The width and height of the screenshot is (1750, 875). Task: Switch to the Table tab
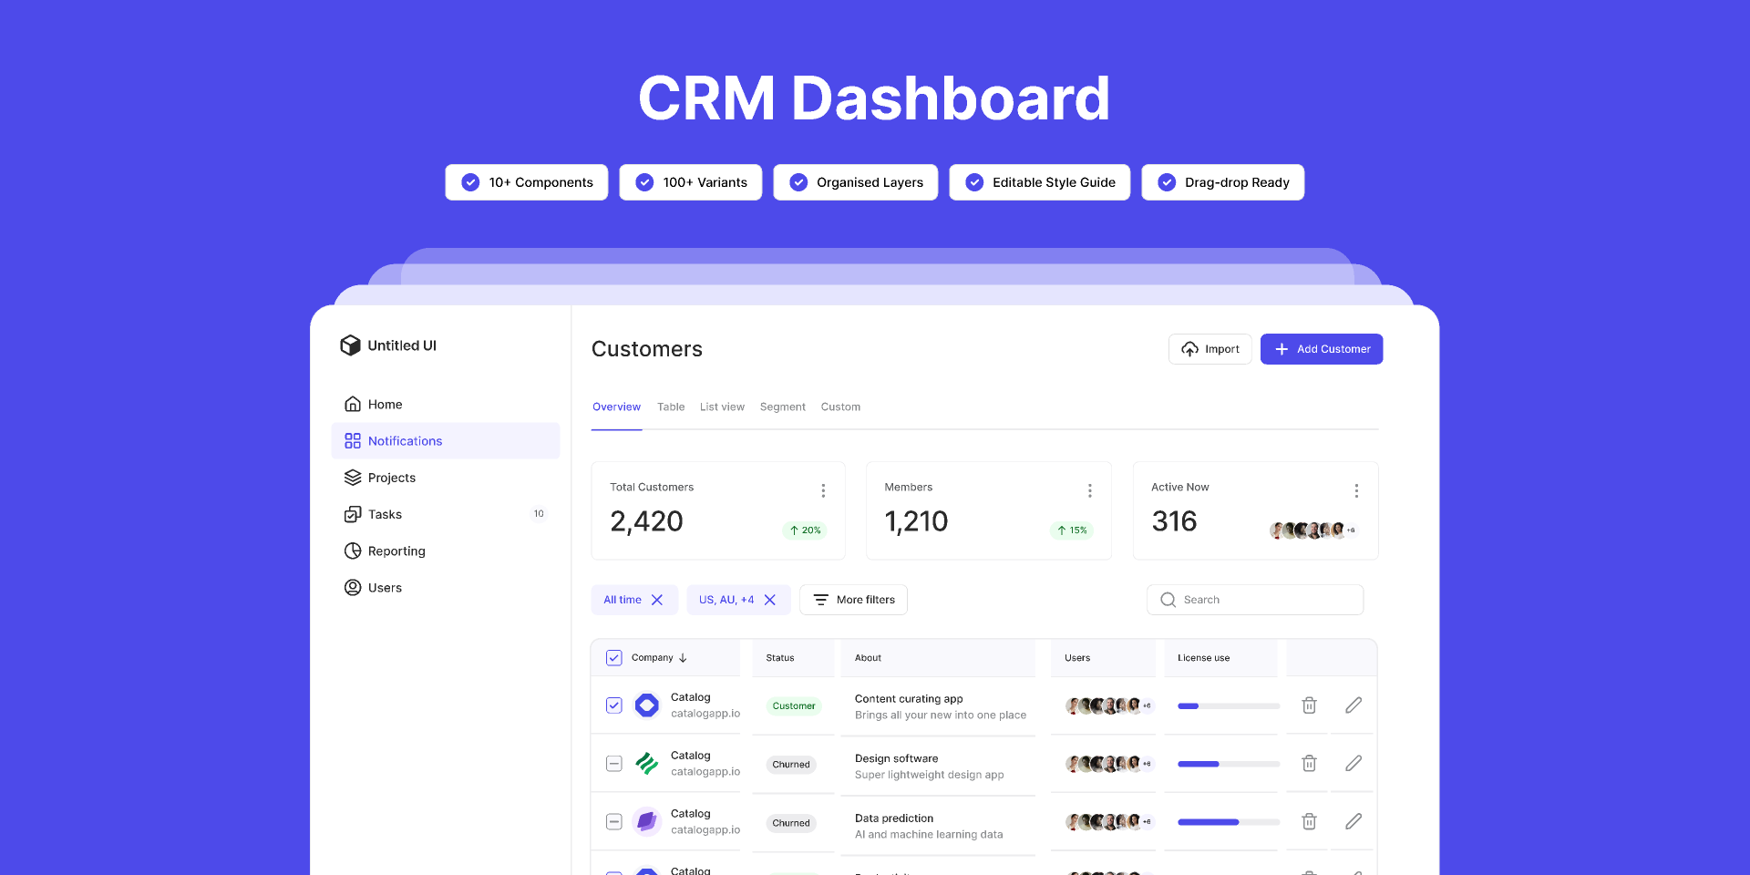(671, 407)
